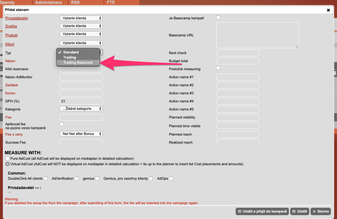The width and height of the screenshot is (337, 219).
Task: Open the Značka dropdown
Action: 81,26
